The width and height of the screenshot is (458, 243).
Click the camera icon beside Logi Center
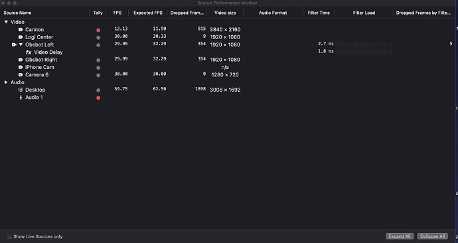click(21, 37)
